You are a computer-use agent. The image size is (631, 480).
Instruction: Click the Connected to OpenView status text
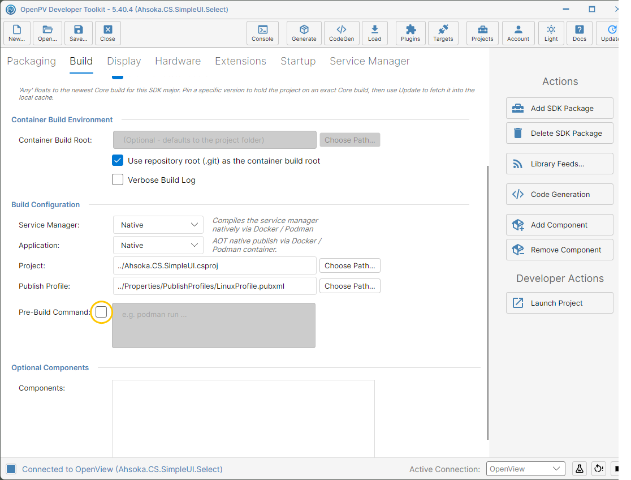[122, 469]
